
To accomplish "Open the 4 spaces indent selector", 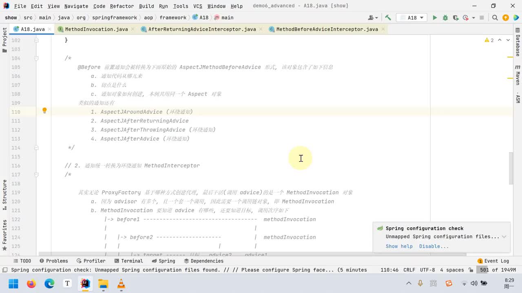I will point(452,270).
